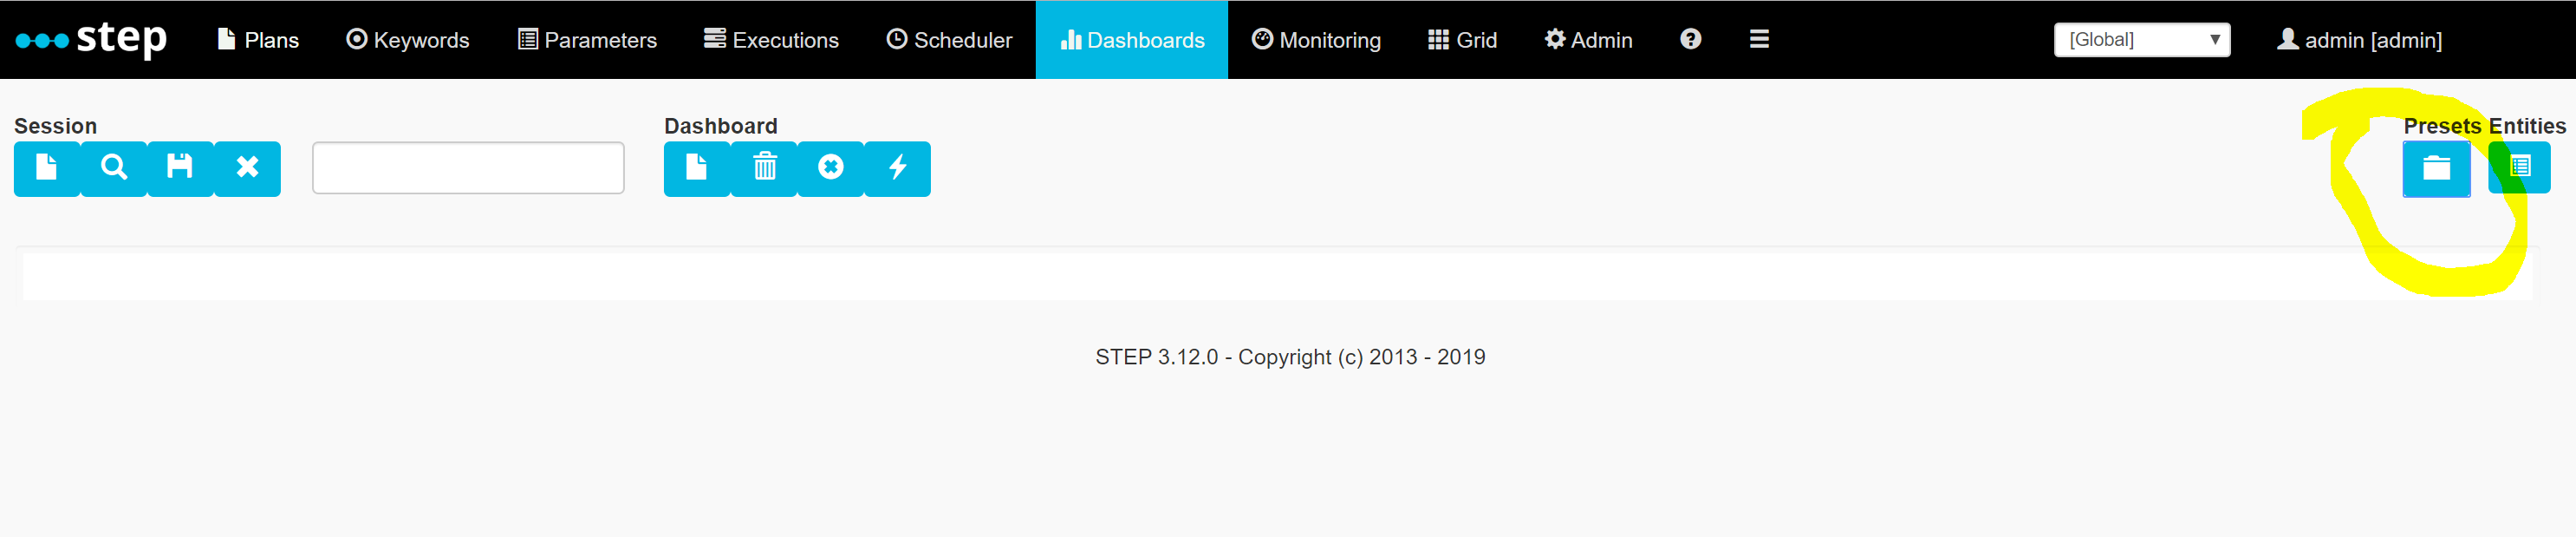Switch to the Executions tab
The height and width of the screenshot is (537, 2576).
[771, 40]
